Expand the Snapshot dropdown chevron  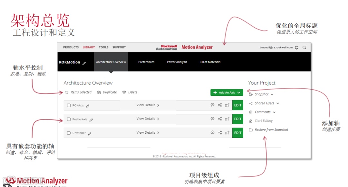(272, 94)
